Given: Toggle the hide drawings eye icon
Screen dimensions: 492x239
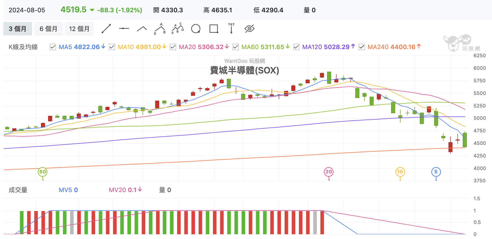Looking at the screenshot, I should 249,29.
